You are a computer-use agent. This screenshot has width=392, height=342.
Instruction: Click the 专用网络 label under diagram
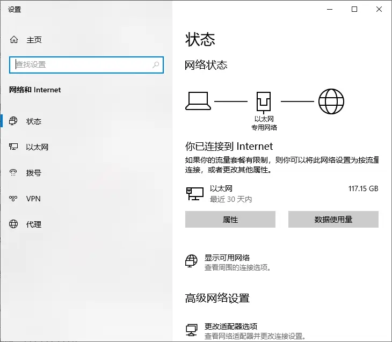(264, 127)
